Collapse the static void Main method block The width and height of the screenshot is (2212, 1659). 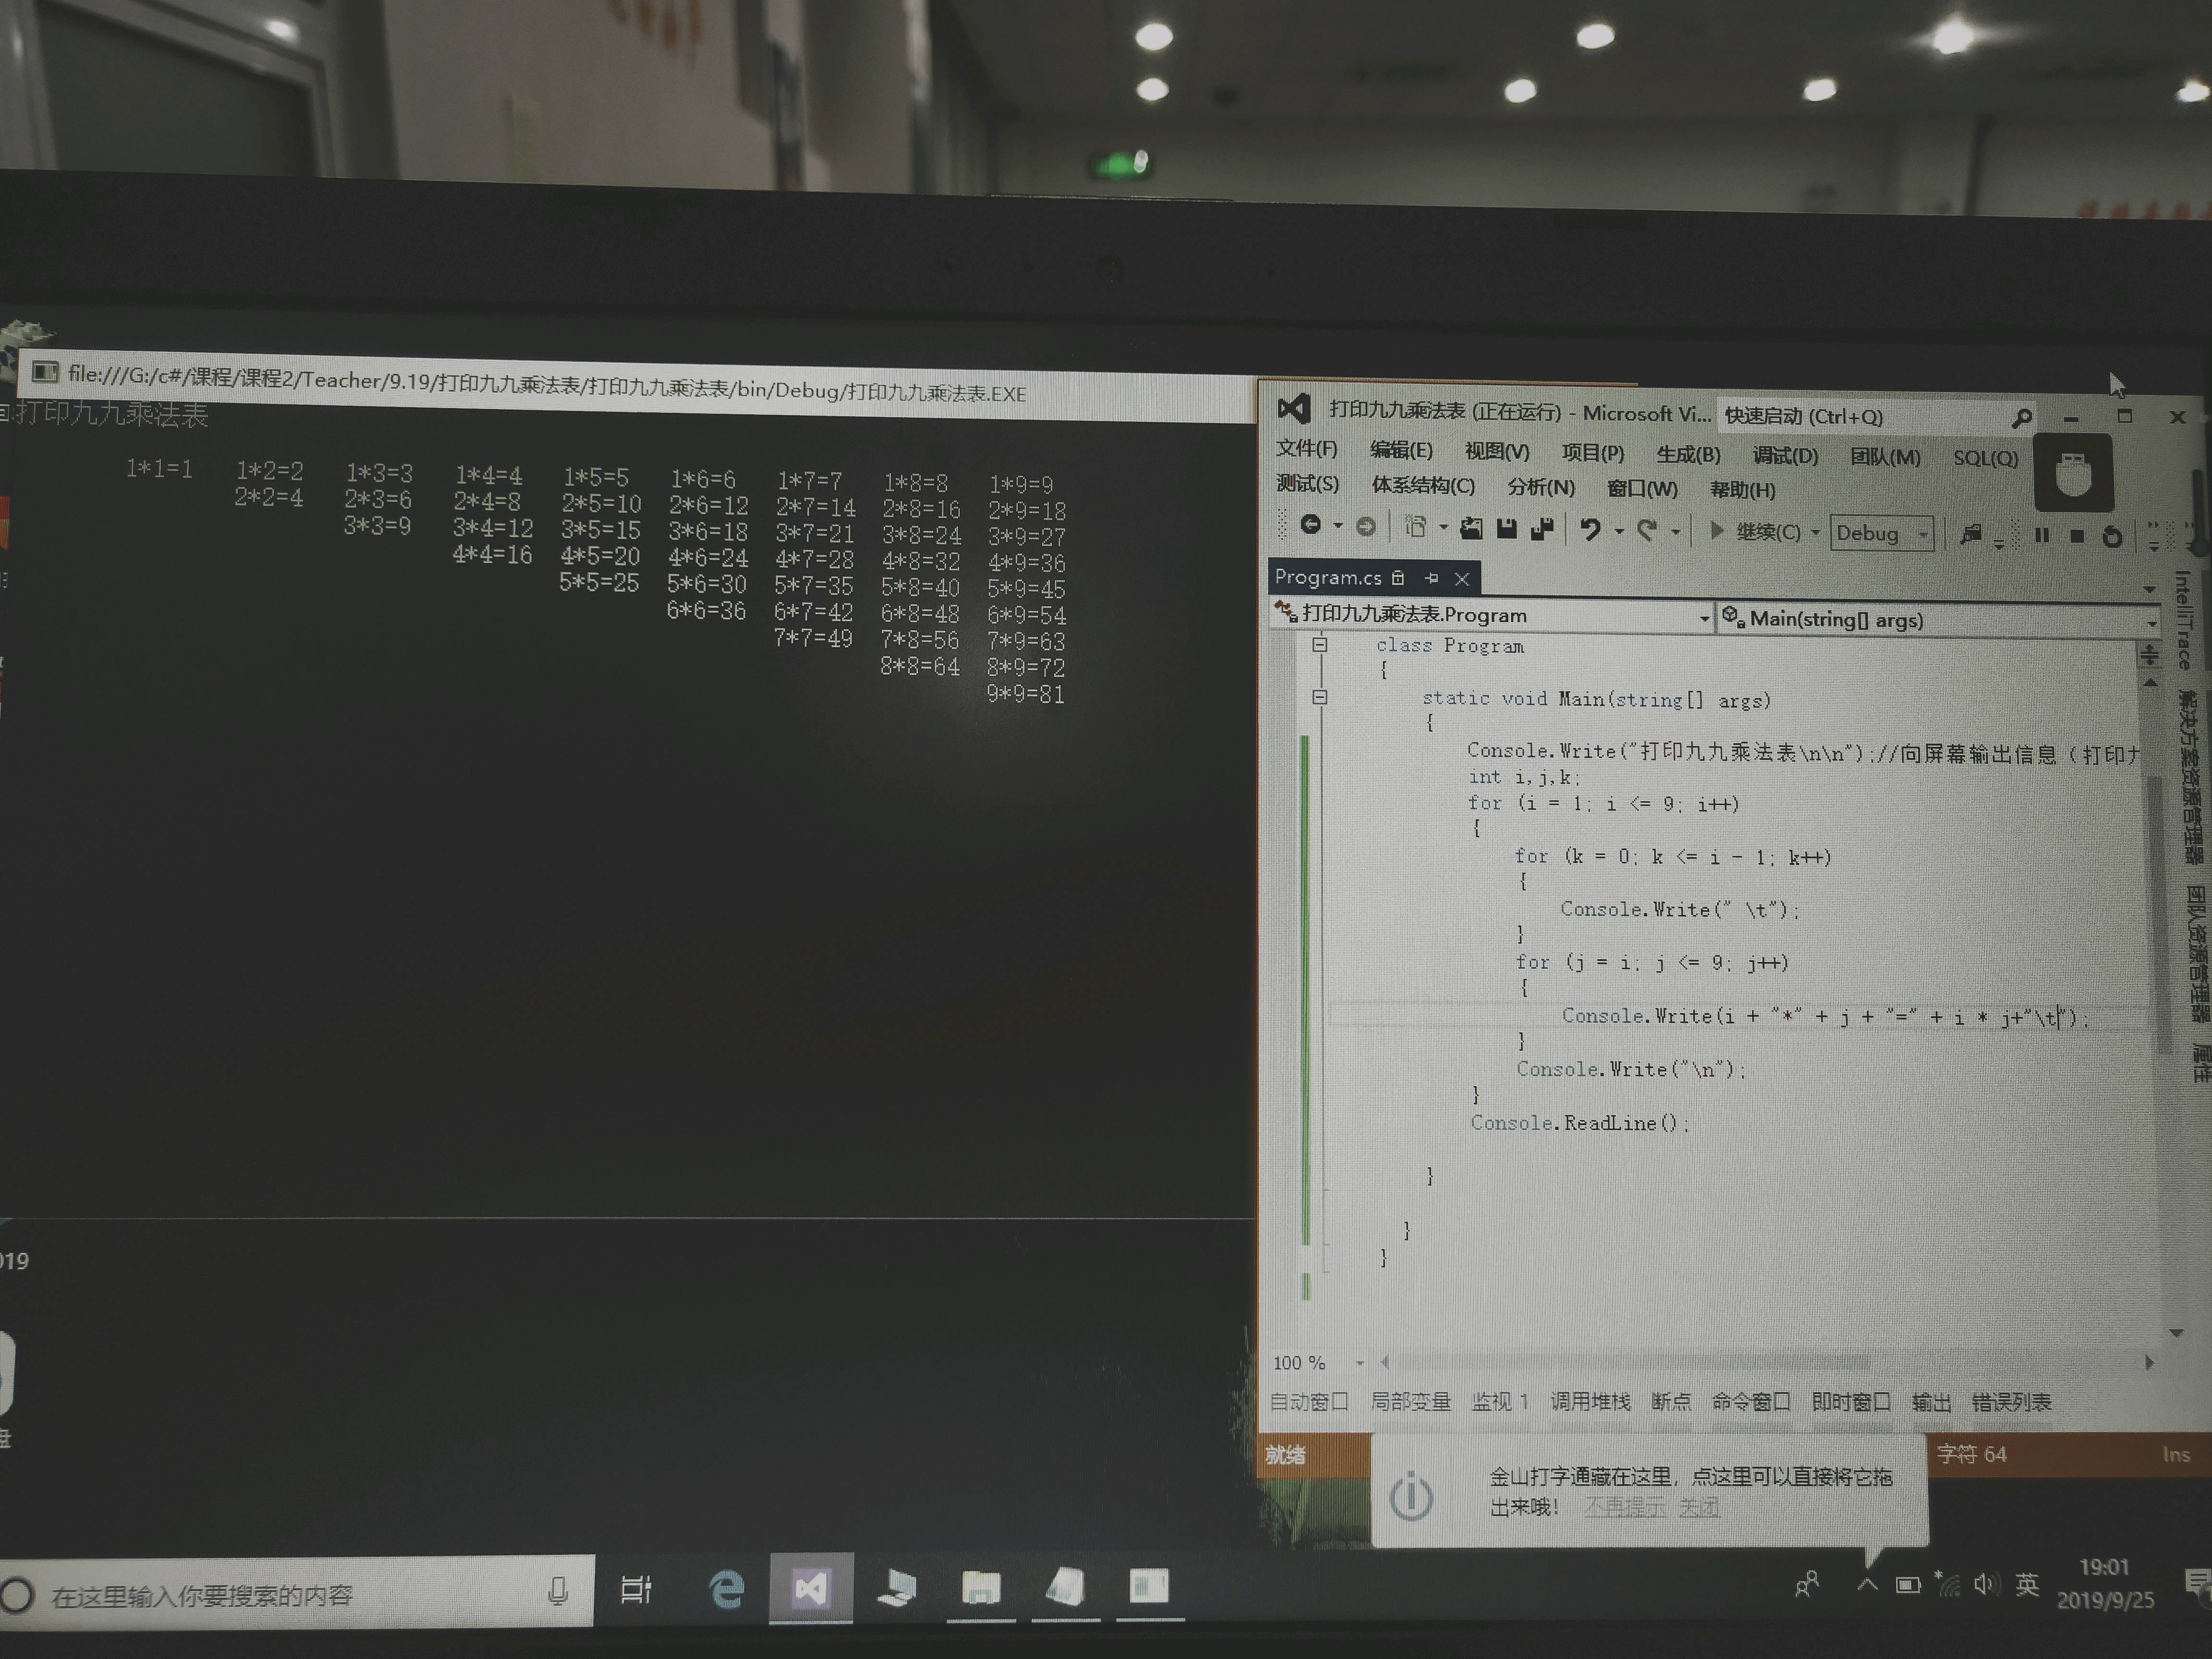(1320, 697)
